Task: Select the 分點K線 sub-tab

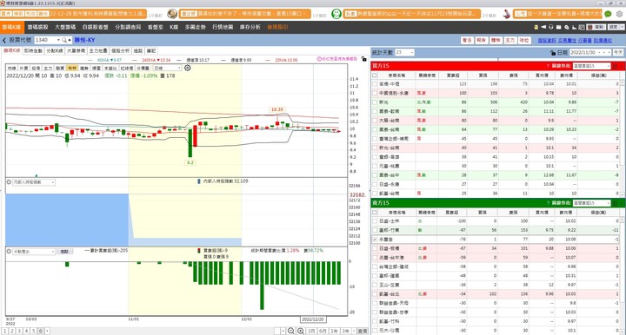Action: [54, 51]
